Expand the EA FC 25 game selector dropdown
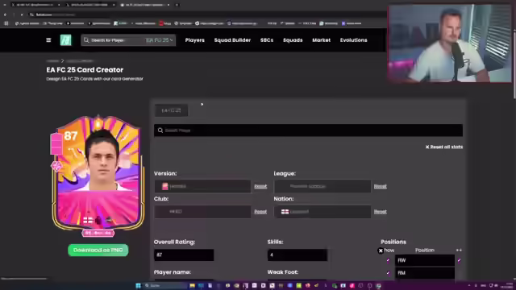The height and width of the screenshot is (290, 516). [160, 40]
